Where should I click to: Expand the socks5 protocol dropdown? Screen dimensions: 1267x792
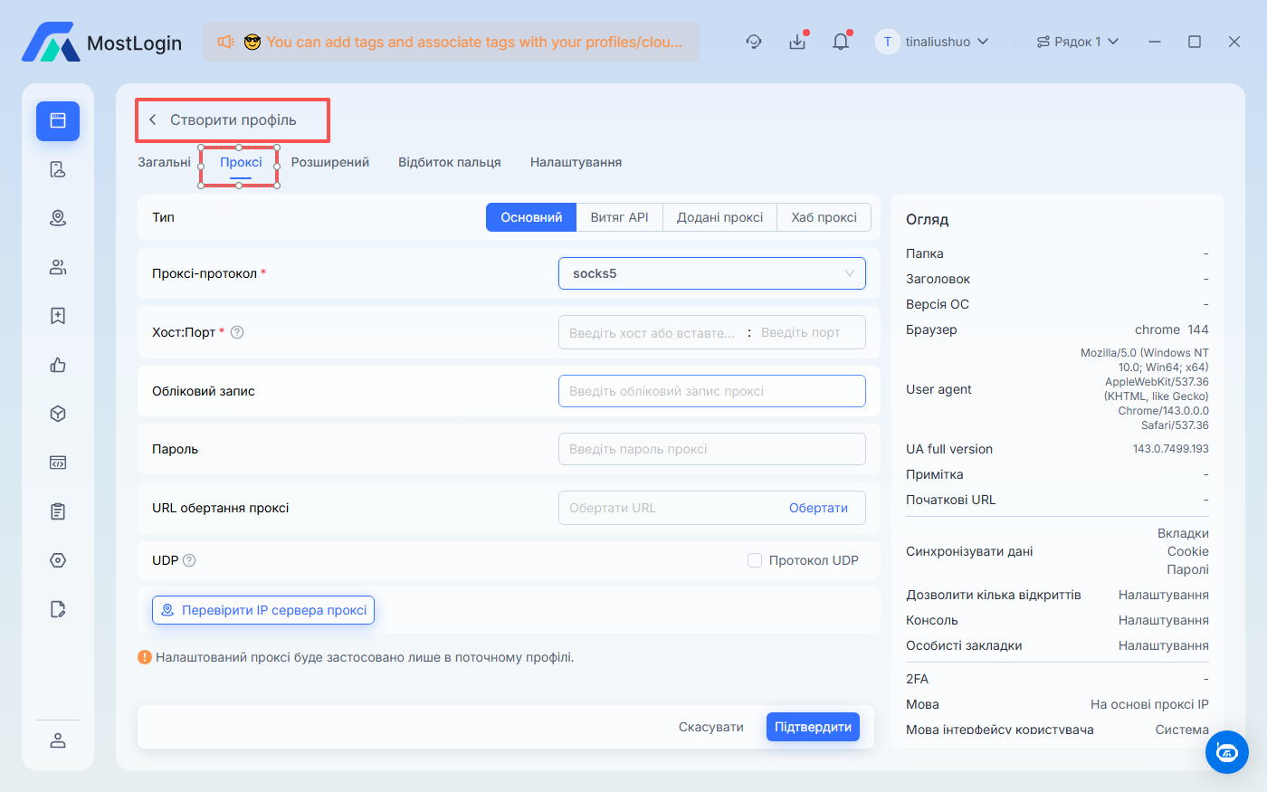pos(711,273)
